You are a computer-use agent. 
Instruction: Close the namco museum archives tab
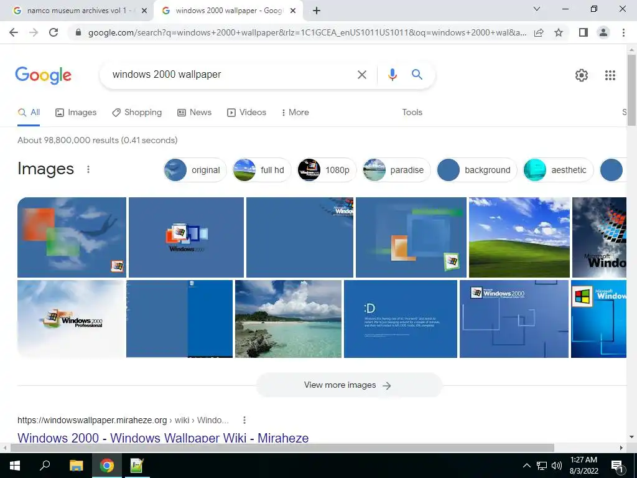[144, 11]
